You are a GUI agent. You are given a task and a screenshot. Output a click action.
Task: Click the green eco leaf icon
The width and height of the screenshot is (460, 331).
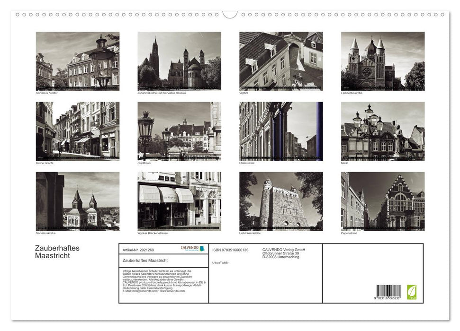[412, 292]
